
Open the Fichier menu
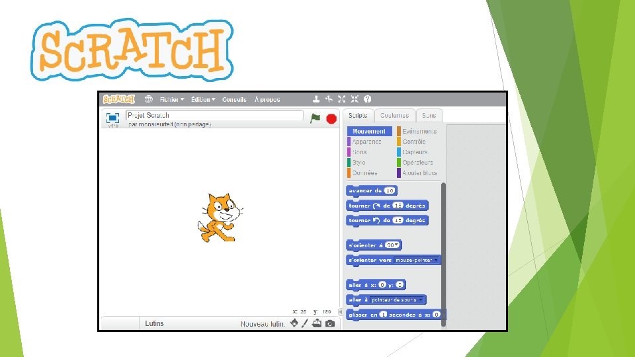tap(172, 99)
